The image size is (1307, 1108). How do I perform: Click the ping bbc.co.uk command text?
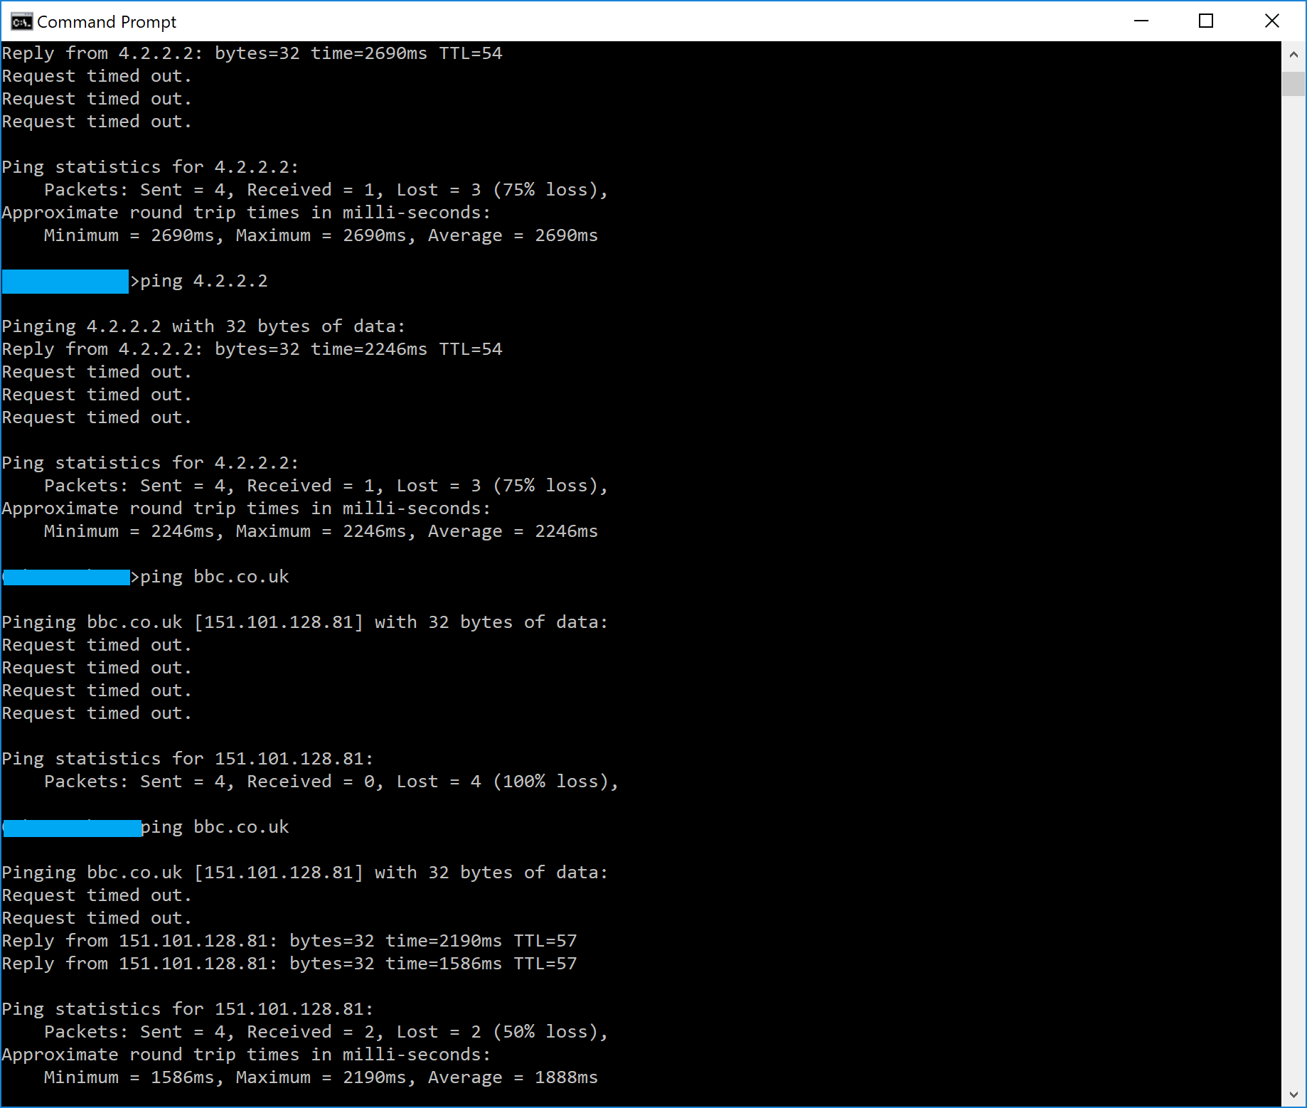tap(213, 576)
